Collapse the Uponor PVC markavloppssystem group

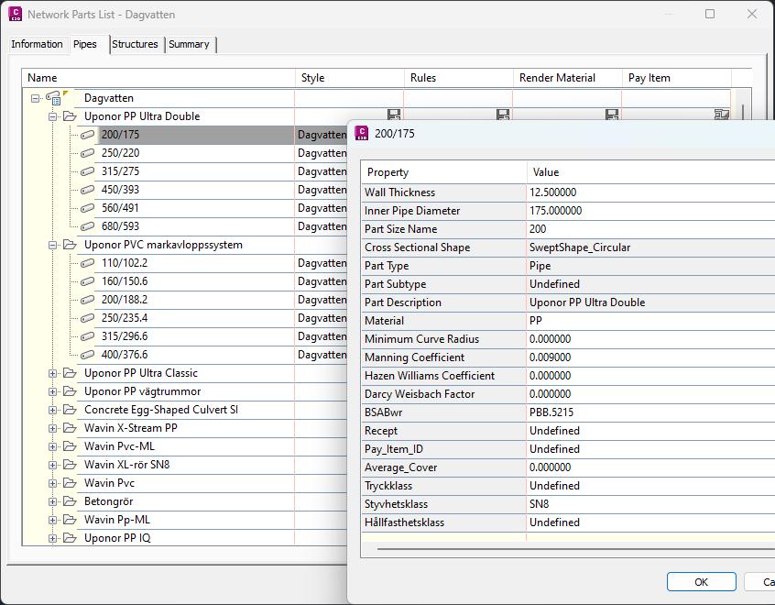click(52, 245)
